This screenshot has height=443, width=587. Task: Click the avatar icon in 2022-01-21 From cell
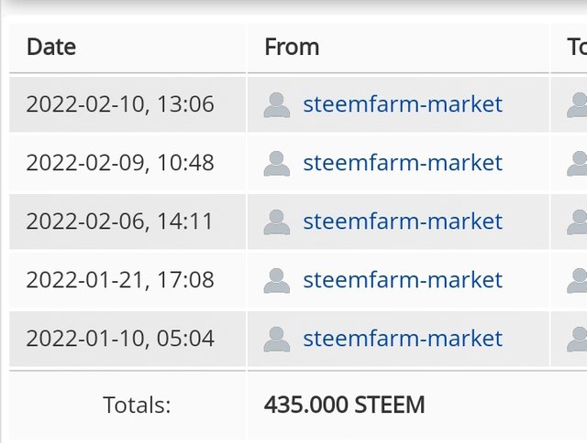[x=277, y=280]
